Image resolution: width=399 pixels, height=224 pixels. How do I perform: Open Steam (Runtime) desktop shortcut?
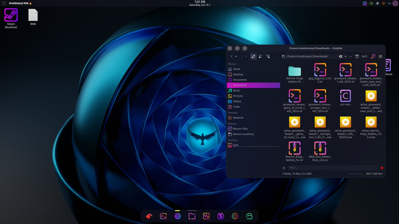[x=11, y=19]
